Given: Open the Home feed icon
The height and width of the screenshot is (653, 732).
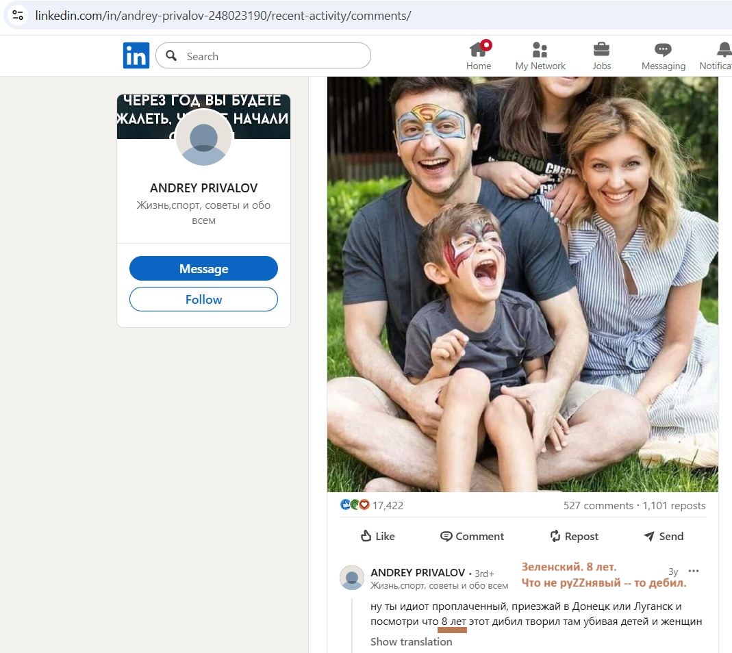Looking at the screenshot, I should (479, 50).
